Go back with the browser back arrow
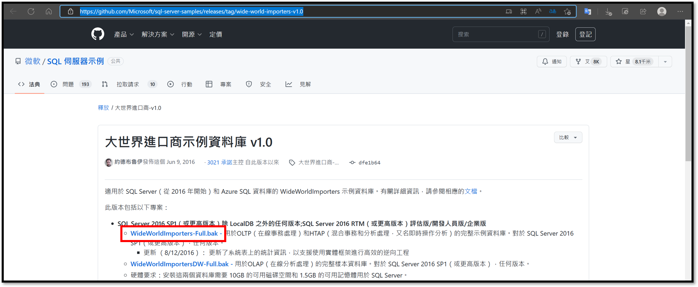698x287 pixels. tap(13, 11)
